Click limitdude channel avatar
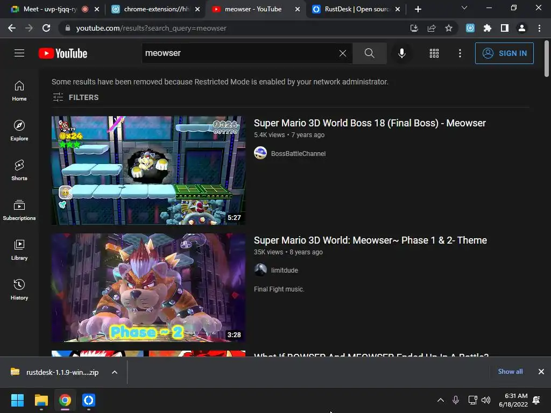This screenshot has width=551, height=413. click(x=260, y=270)
